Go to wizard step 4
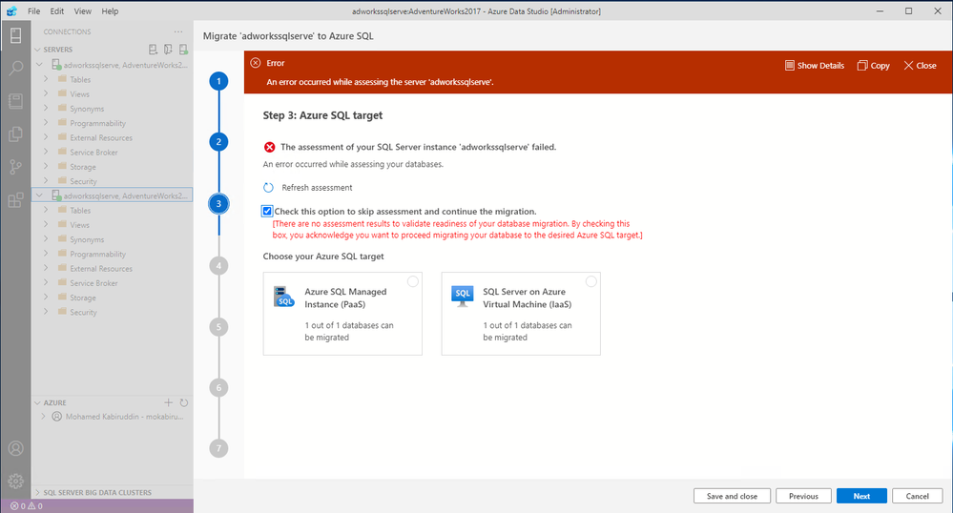Viewport: 953px width, 513px height. tap(218, 266)
